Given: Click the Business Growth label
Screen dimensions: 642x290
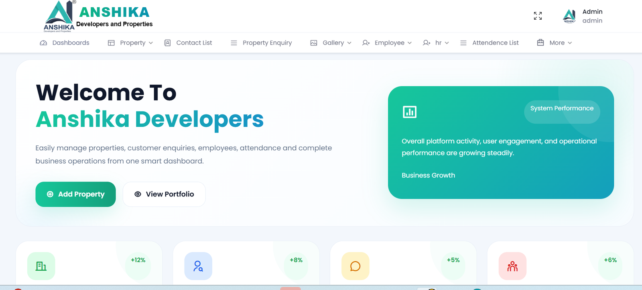Looking at the screenshot, I should click(x=428, y=176).
